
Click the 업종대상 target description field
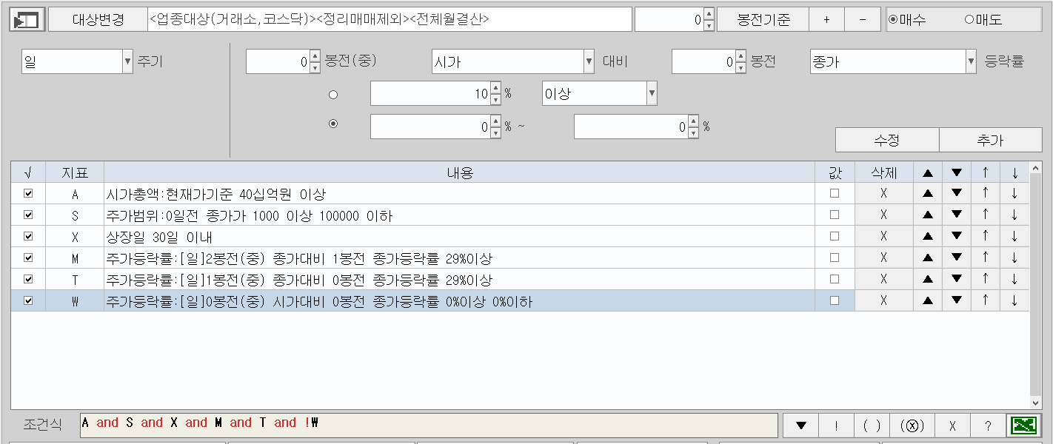click(390, 20)
